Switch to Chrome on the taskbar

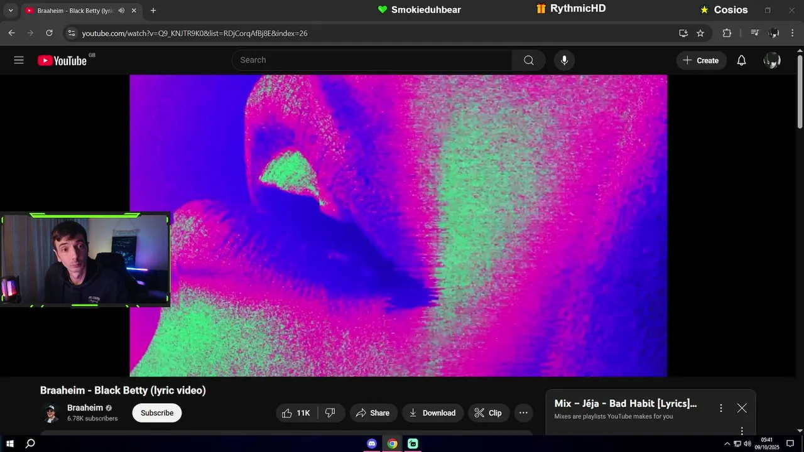tap(393, 444)
